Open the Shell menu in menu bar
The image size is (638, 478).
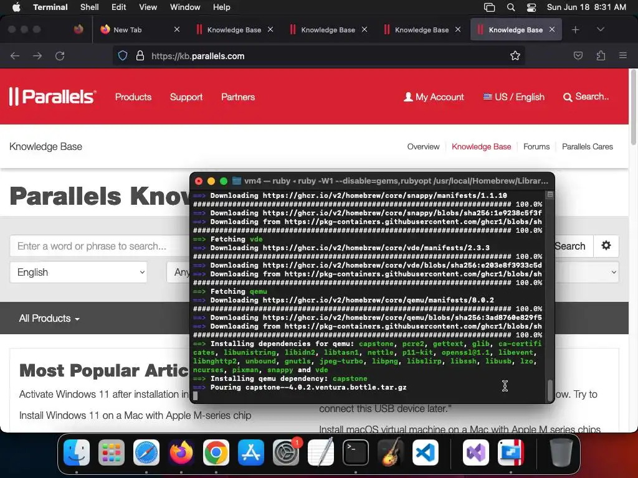(90, 7)
